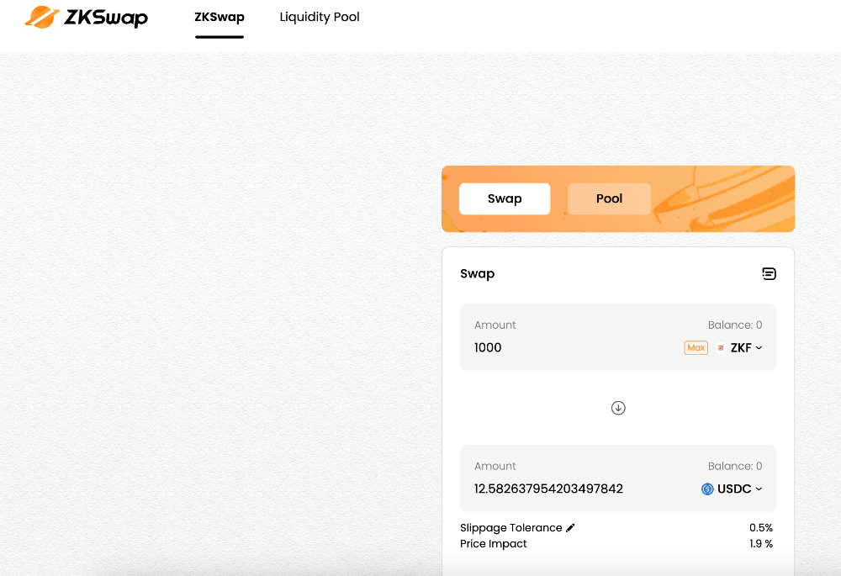Switch to the Liquidity Pool tab
Screen dimensions: 841x576
(320, 17)
